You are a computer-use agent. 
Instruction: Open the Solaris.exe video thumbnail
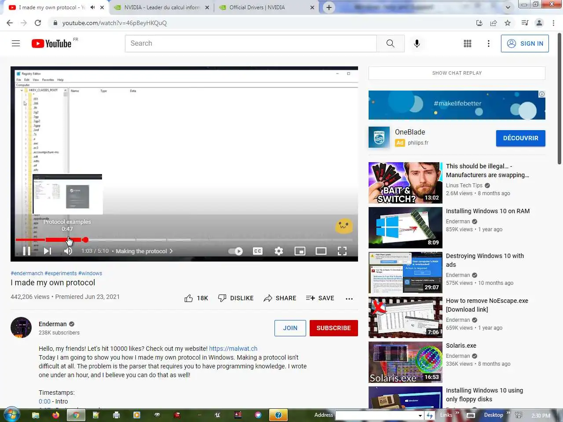coord(405,362)
